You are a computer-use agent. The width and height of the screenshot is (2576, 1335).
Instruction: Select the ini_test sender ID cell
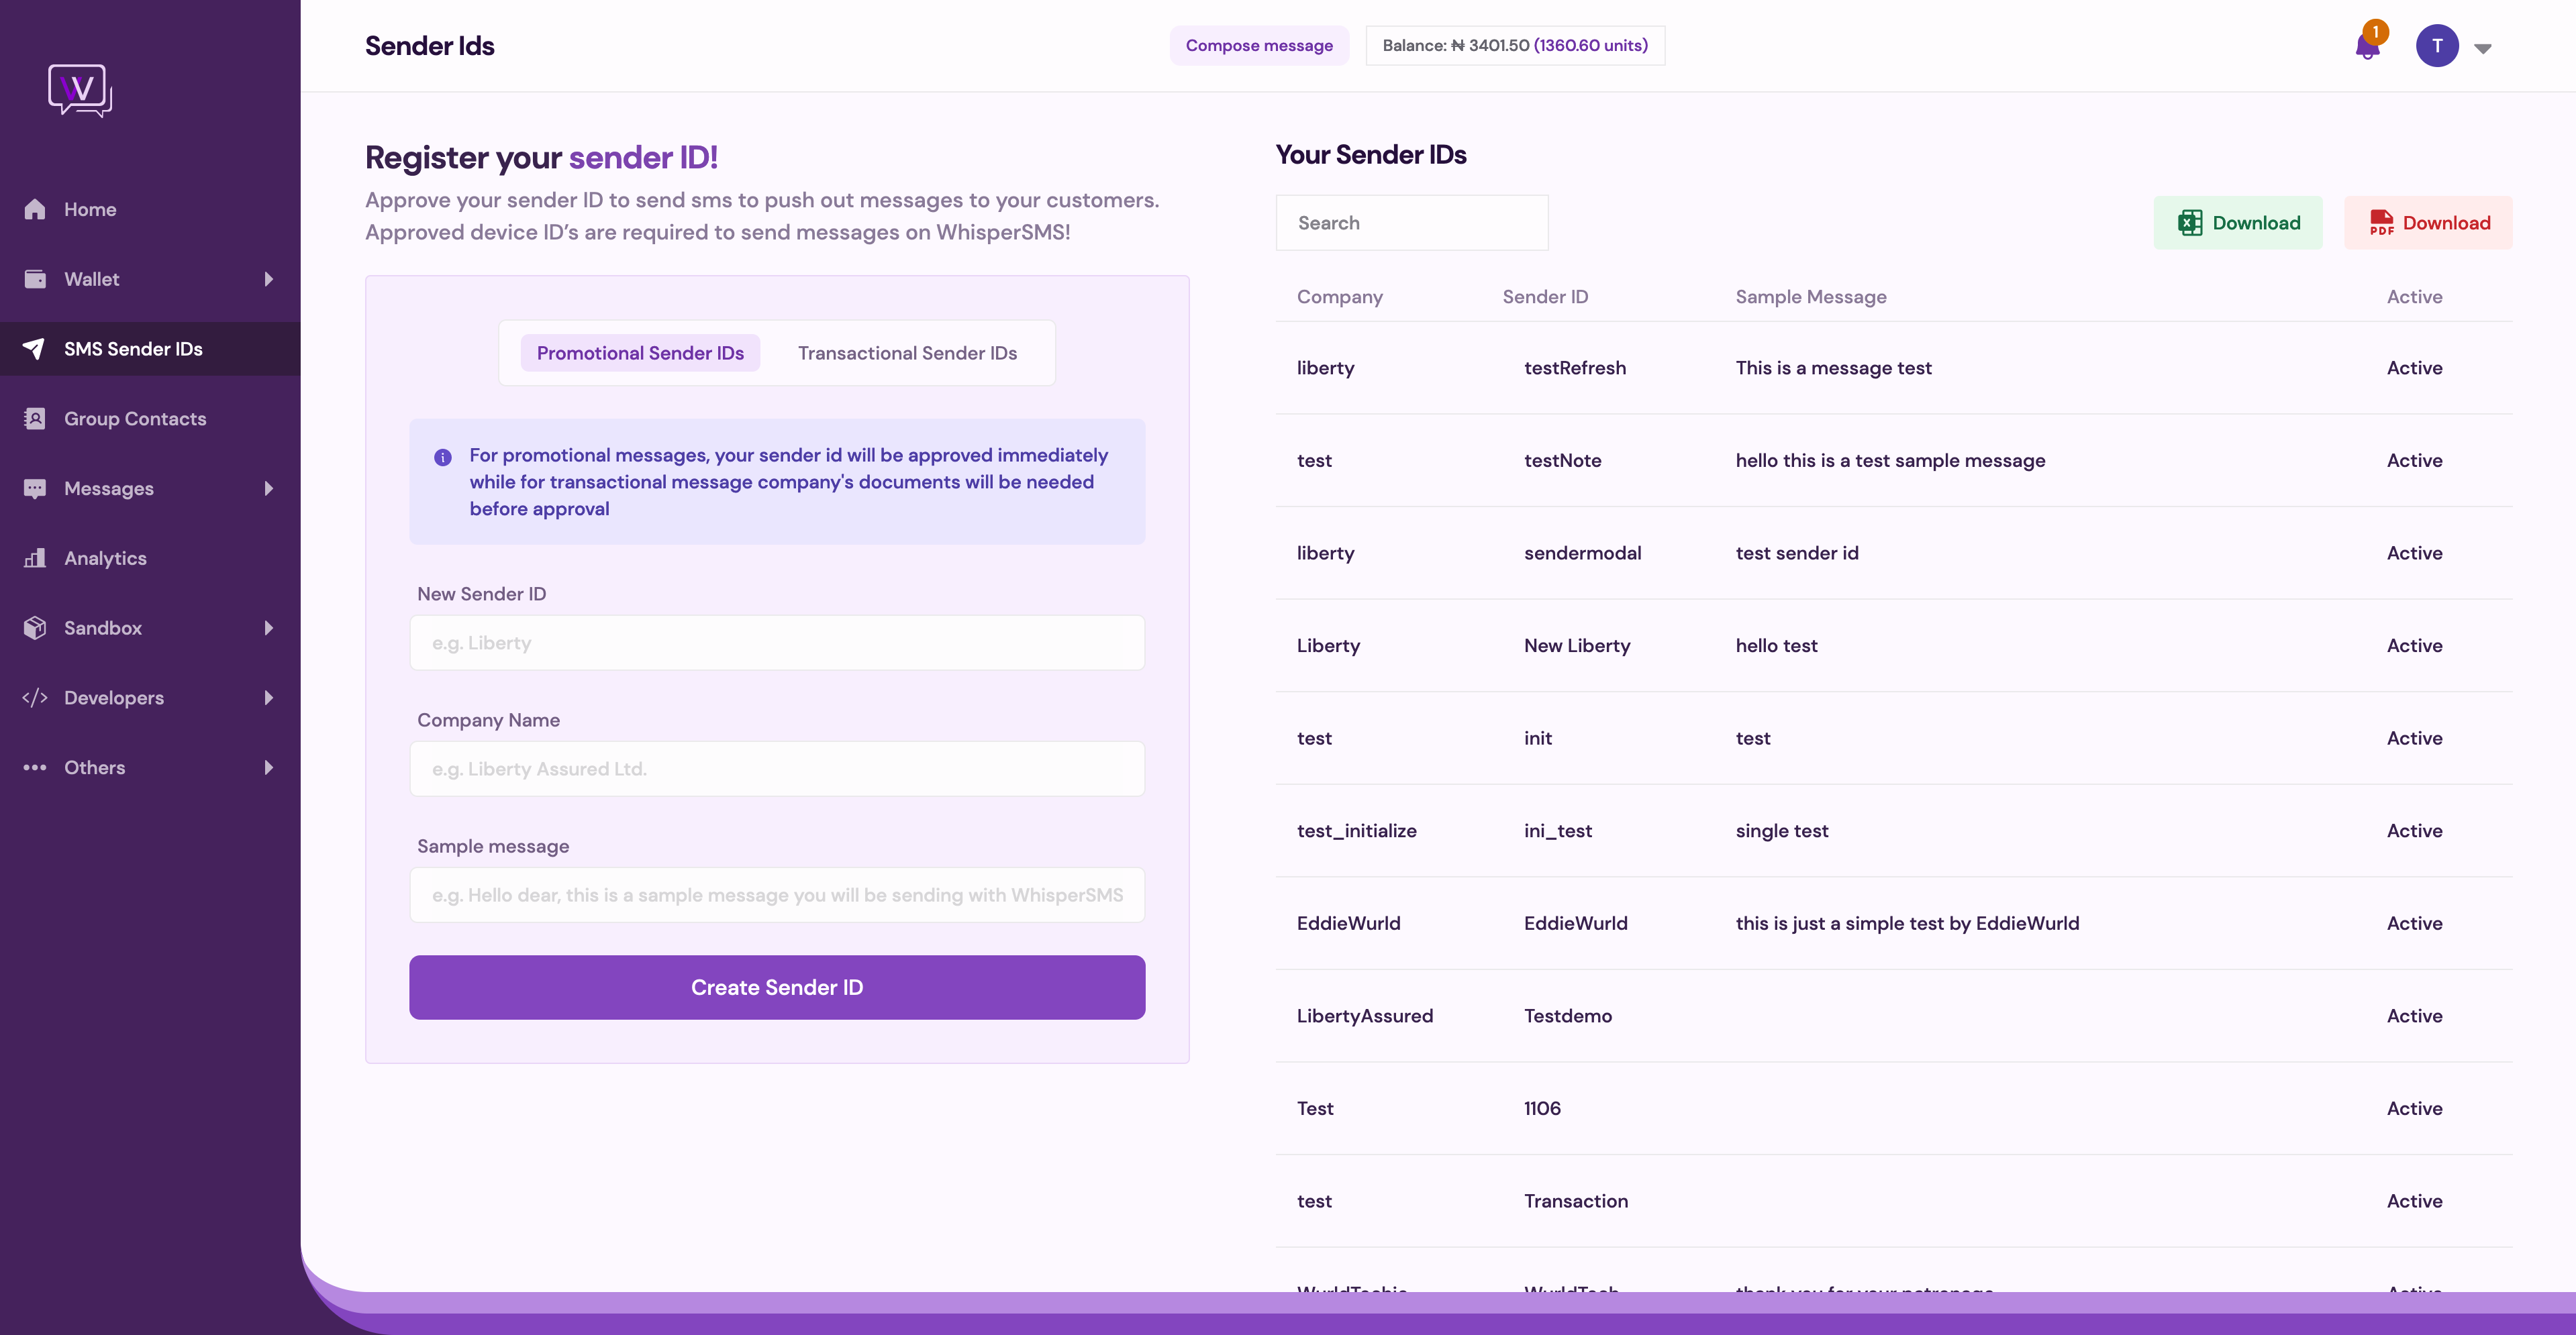(1557, 831)
